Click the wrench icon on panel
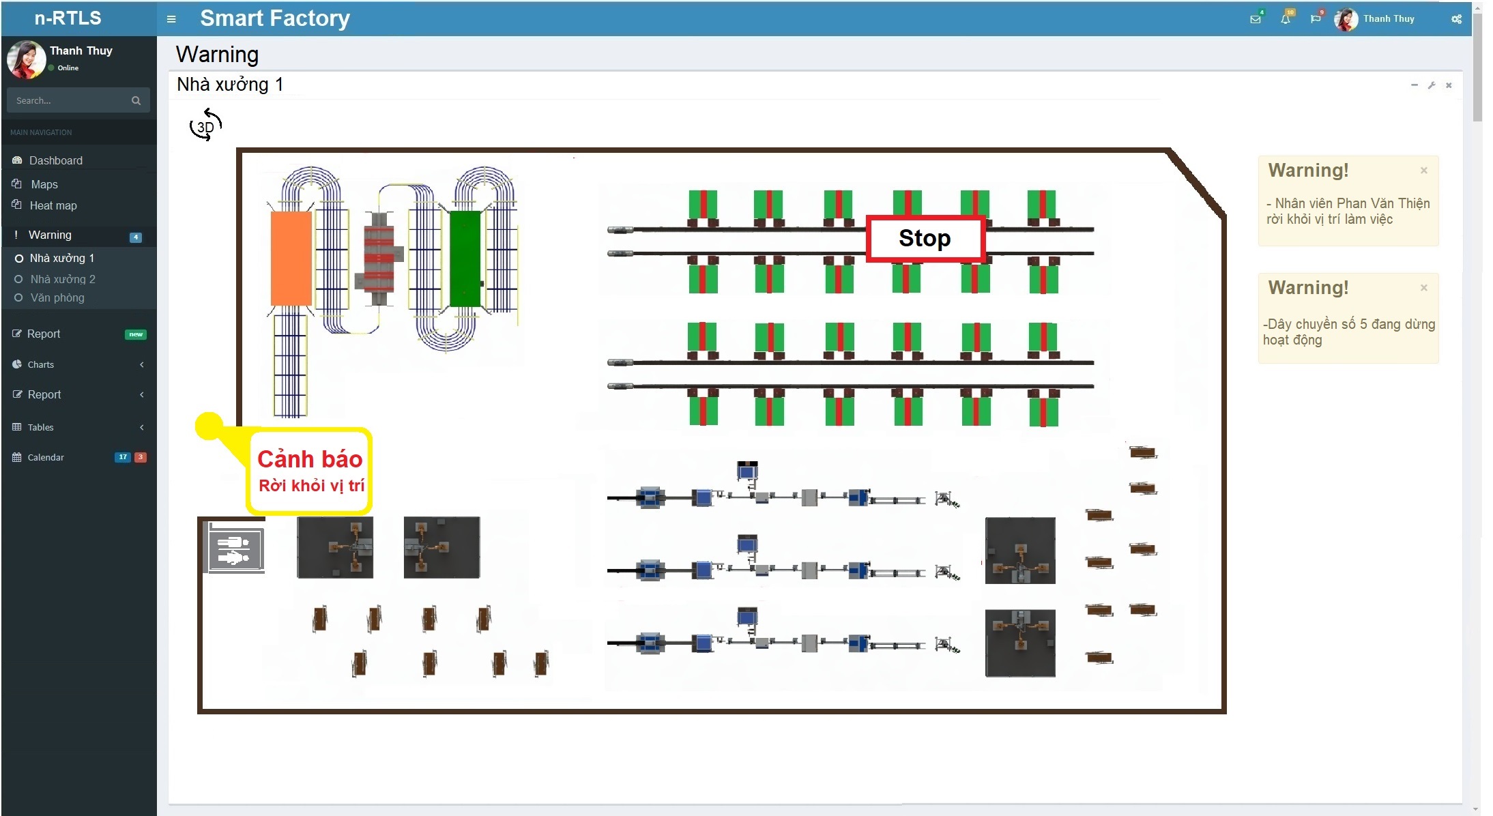 pyautogui.click(x=1432, y=85)
